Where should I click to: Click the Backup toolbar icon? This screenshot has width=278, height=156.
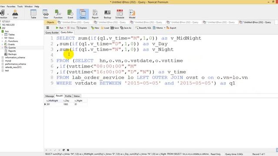(107, 14)
